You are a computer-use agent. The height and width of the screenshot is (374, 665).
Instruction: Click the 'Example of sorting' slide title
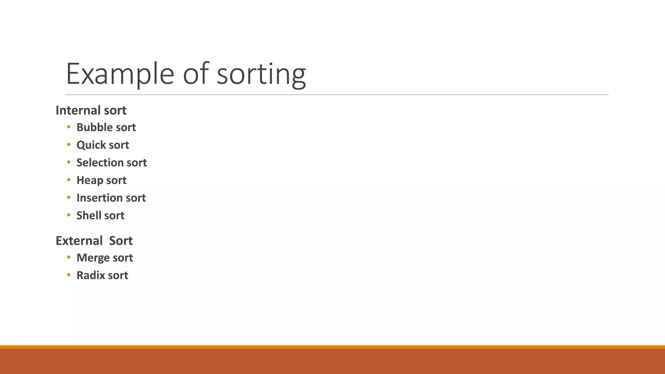pos(186,74)
